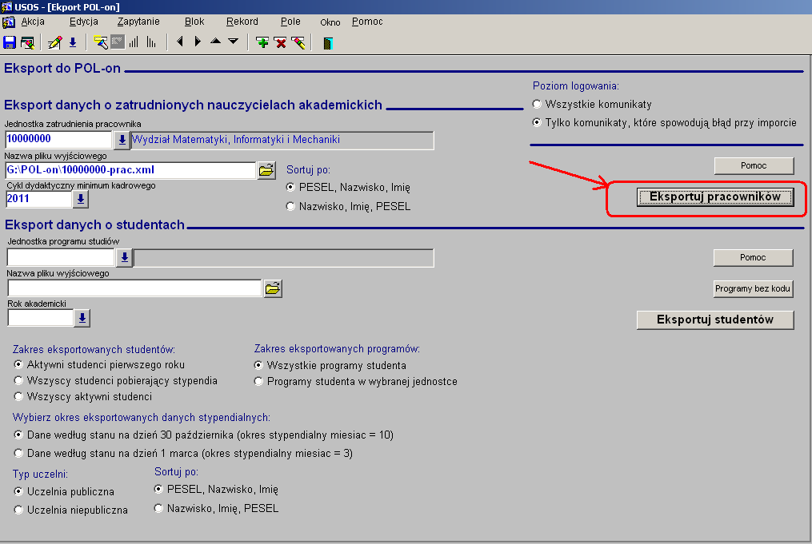Image resolution: width=812 pixels, height=544 pixels.
Task: Click the empty Rok akademicki field
Action: (x=40, y=317)
